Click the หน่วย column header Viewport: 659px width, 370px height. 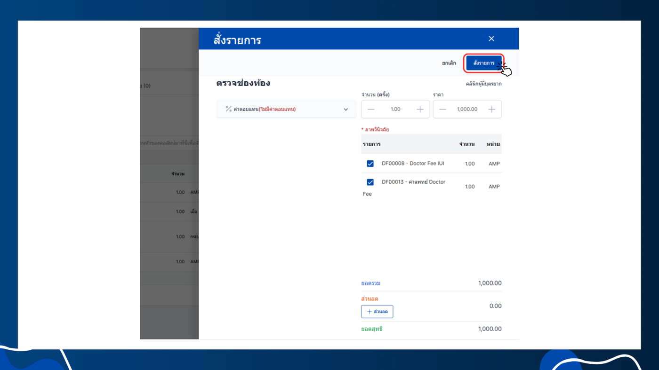click(493, 144)
